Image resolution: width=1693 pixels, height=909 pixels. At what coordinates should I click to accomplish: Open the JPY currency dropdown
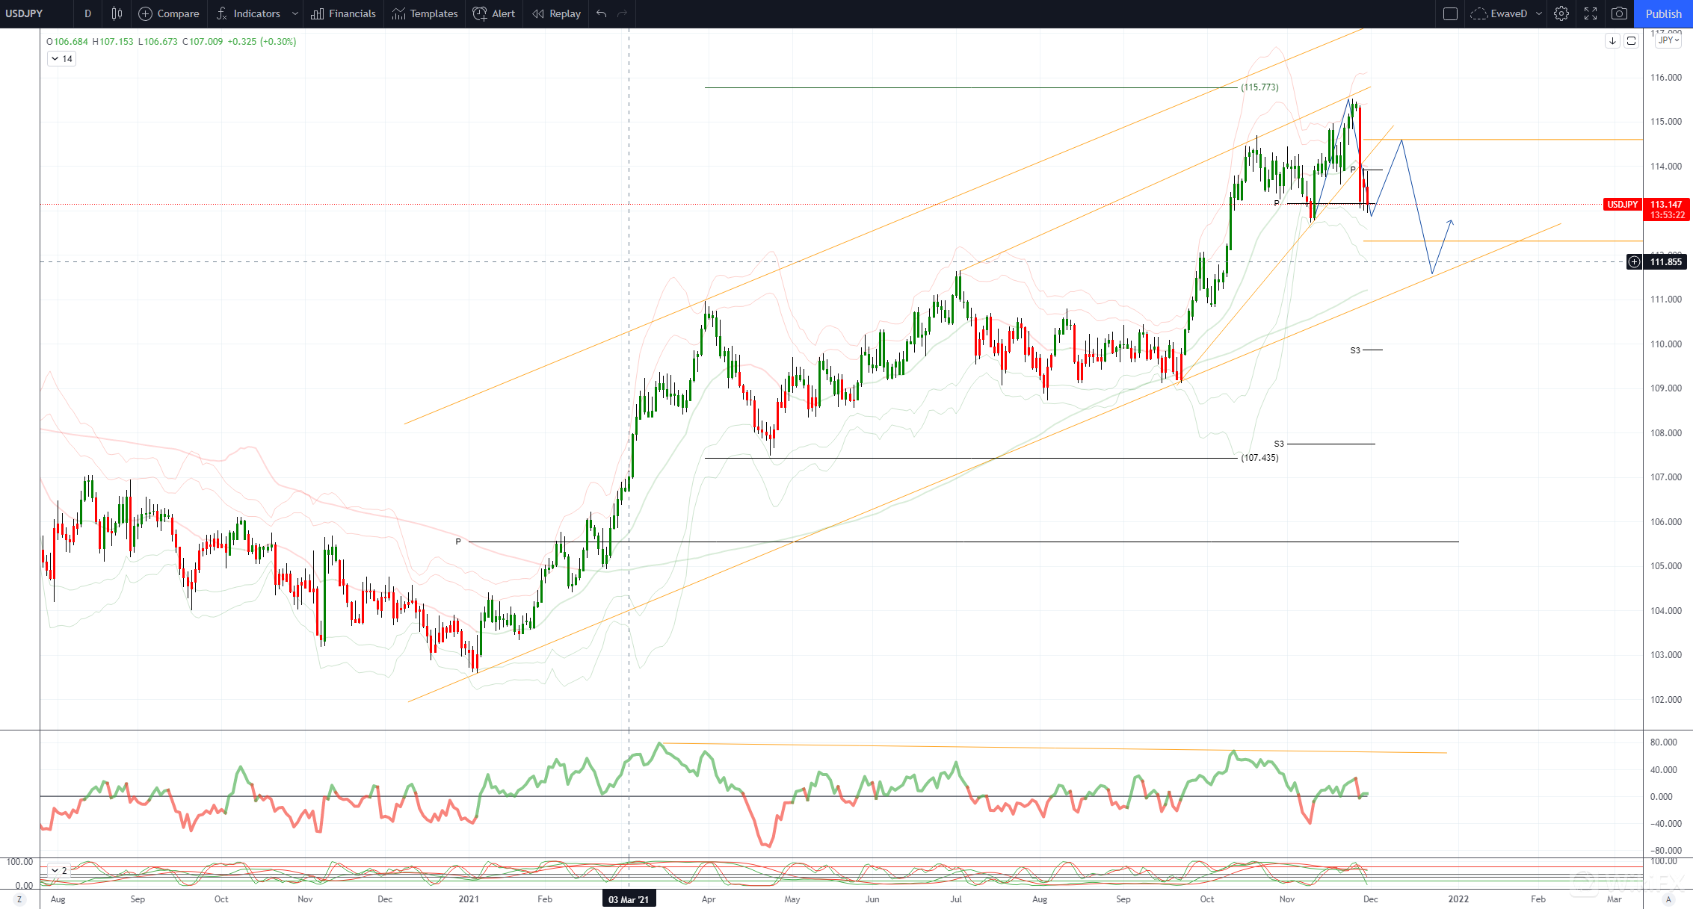pos(1668,40)
